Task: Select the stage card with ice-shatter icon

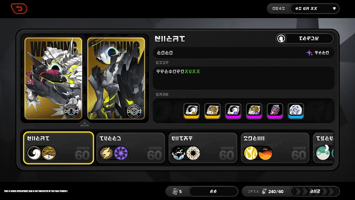Action: click(203, 148)
